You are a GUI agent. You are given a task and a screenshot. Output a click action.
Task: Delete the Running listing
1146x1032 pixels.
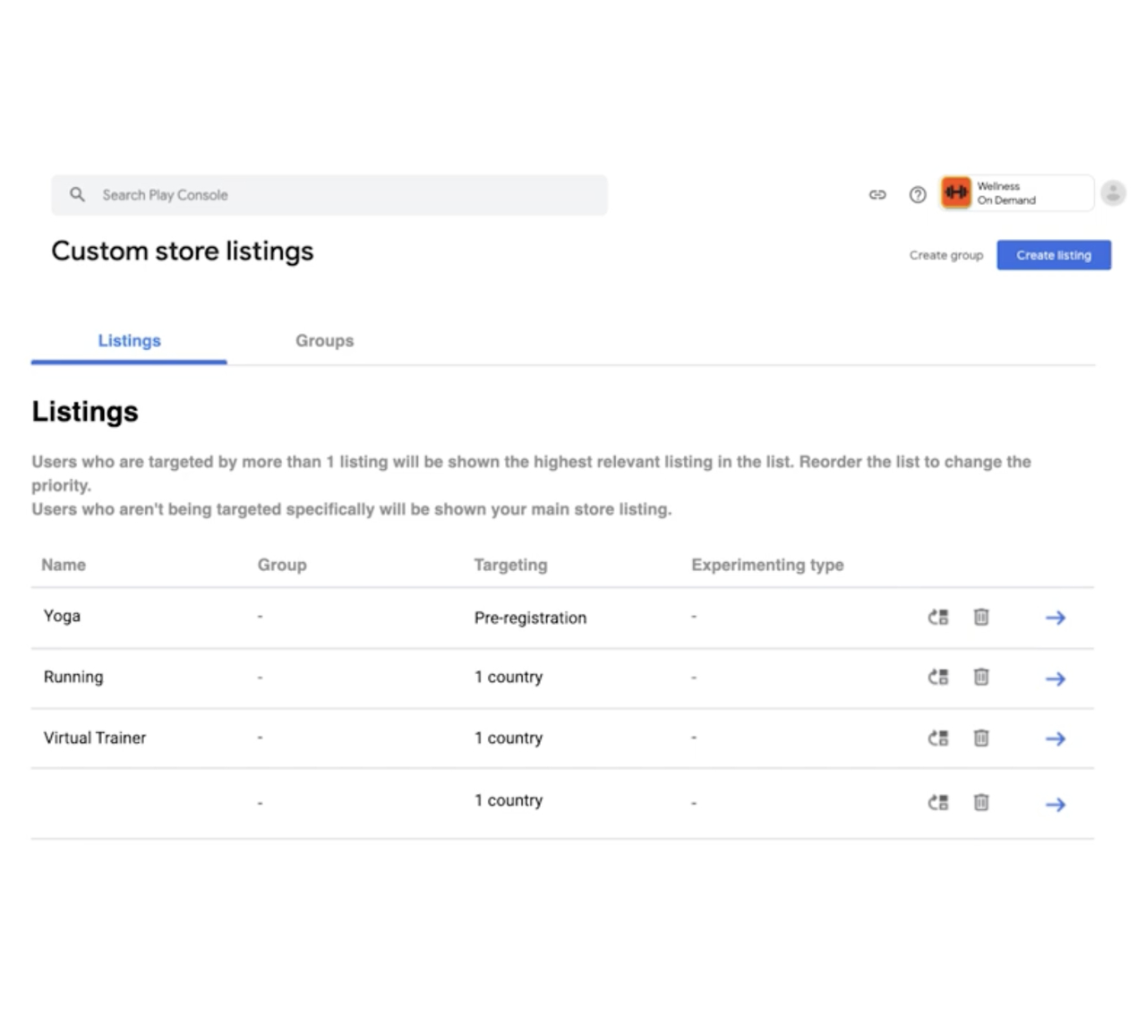pyautogui.click(x=981, y=677)
